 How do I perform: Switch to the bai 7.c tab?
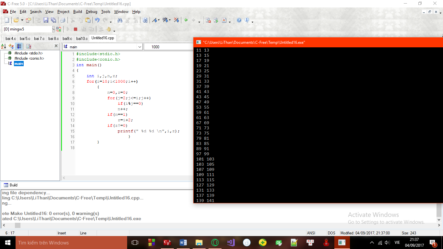pos(39,38)
